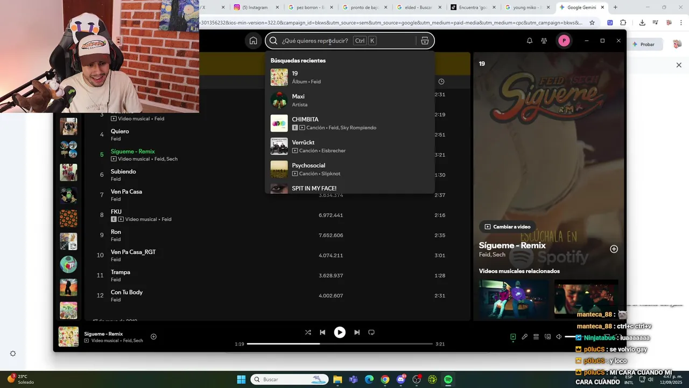The height and width of the screenshot is (388, 689).
Task: Click the taskbar Buscar search box
Action: (x=290, y=379)
